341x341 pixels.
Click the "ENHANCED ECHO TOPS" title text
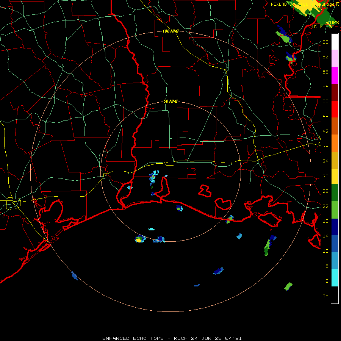click(133, 338)
